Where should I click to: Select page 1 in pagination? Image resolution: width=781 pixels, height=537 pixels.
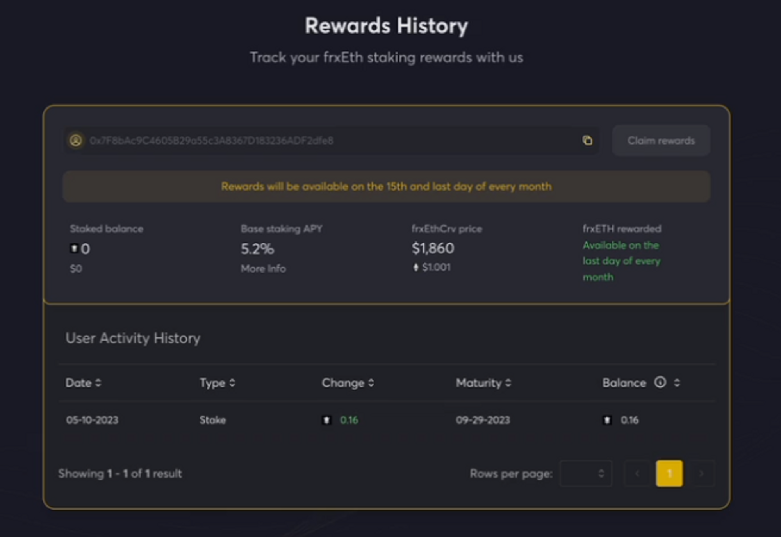669,474
